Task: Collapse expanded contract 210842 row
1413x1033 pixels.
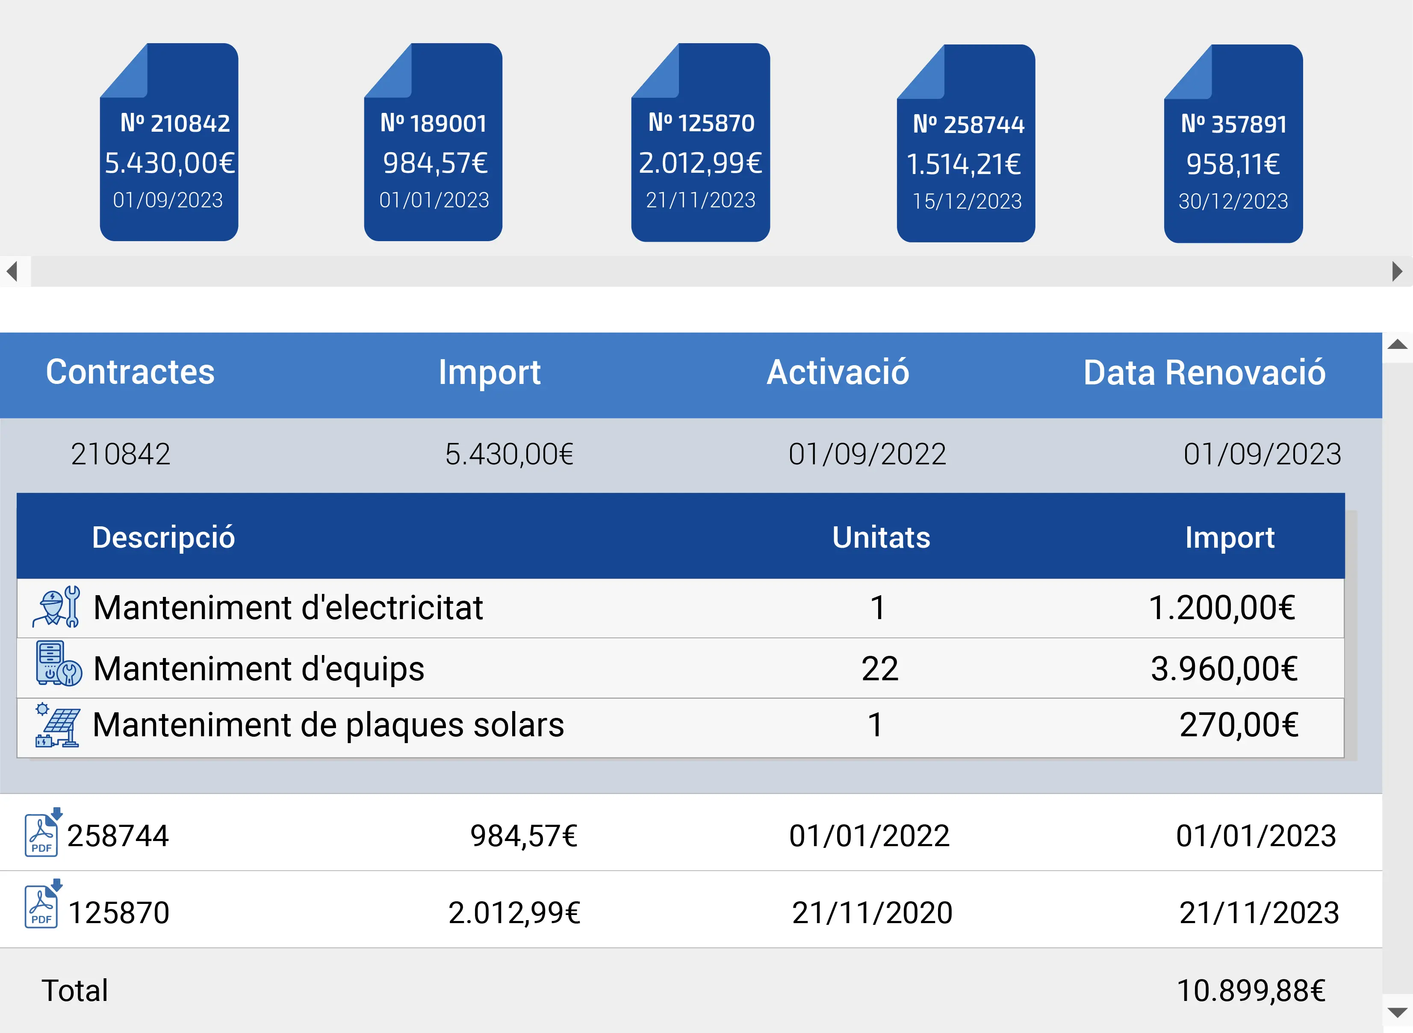Action: (691, 455)
